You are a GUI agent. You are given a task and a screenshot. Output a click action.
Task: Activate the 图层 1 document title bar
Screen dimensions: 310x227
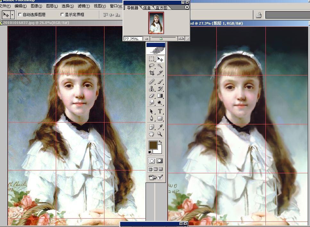pos(250,23)
